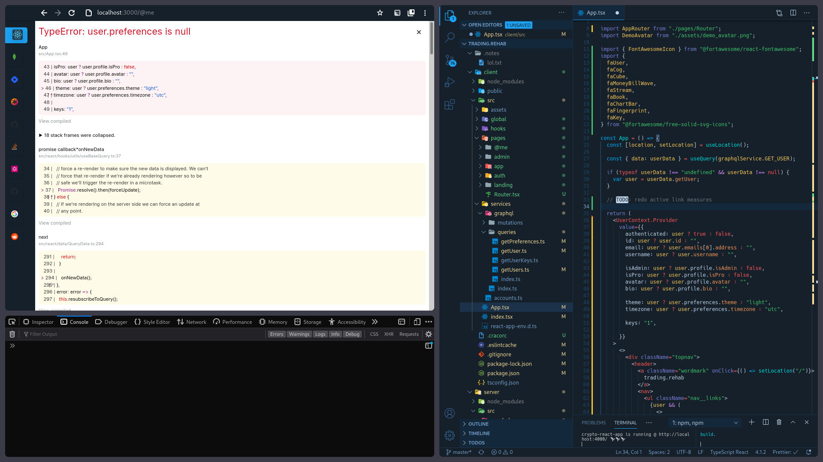823x462 pixels.
Task: Open Source Control view with 76 badge
Action: 450,60
